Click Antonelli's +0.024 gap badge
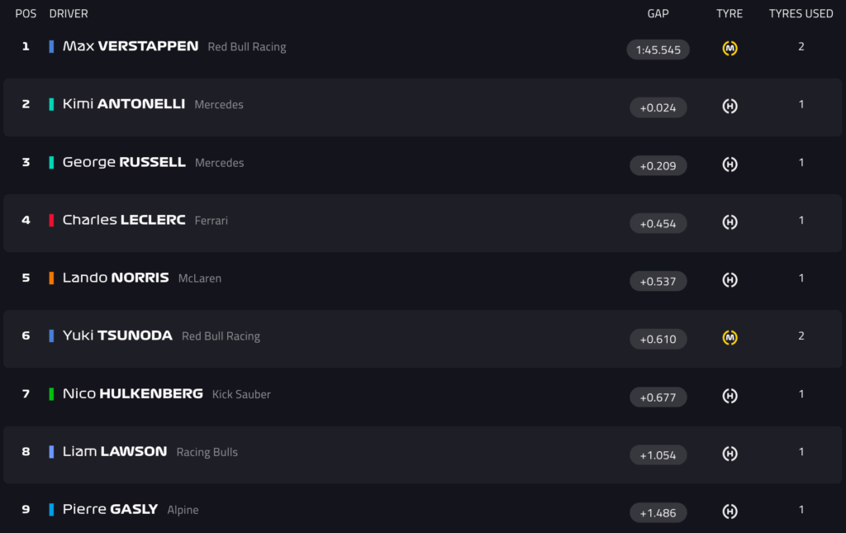 658,107
